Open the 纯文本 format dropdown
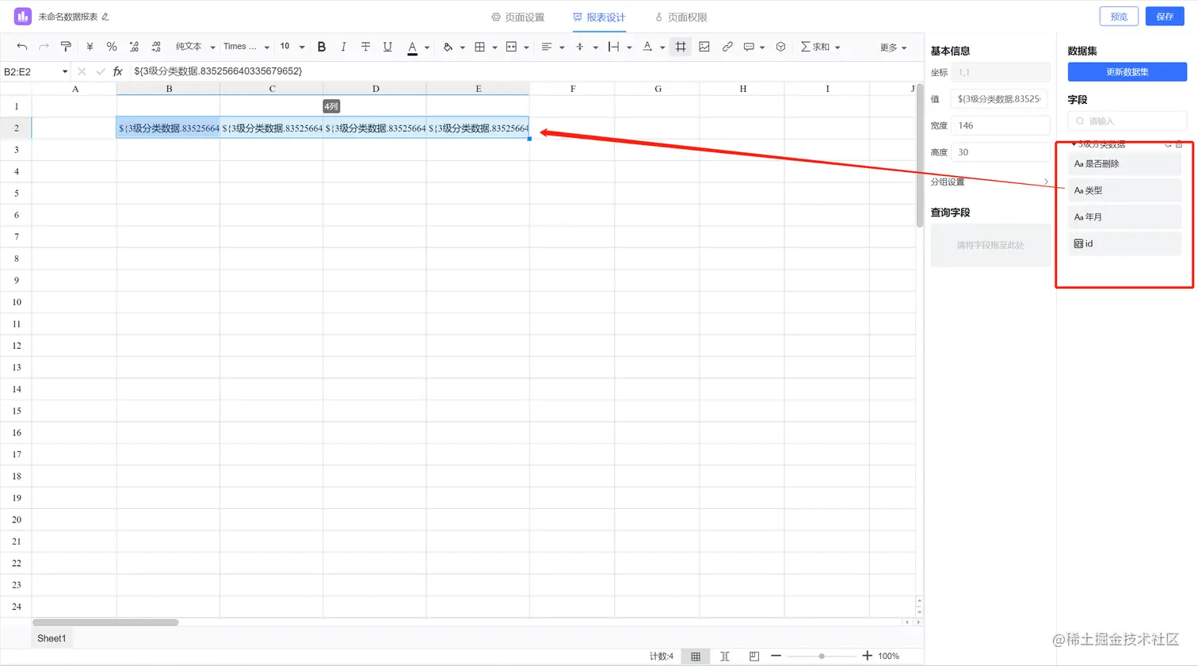 point(195,47)
